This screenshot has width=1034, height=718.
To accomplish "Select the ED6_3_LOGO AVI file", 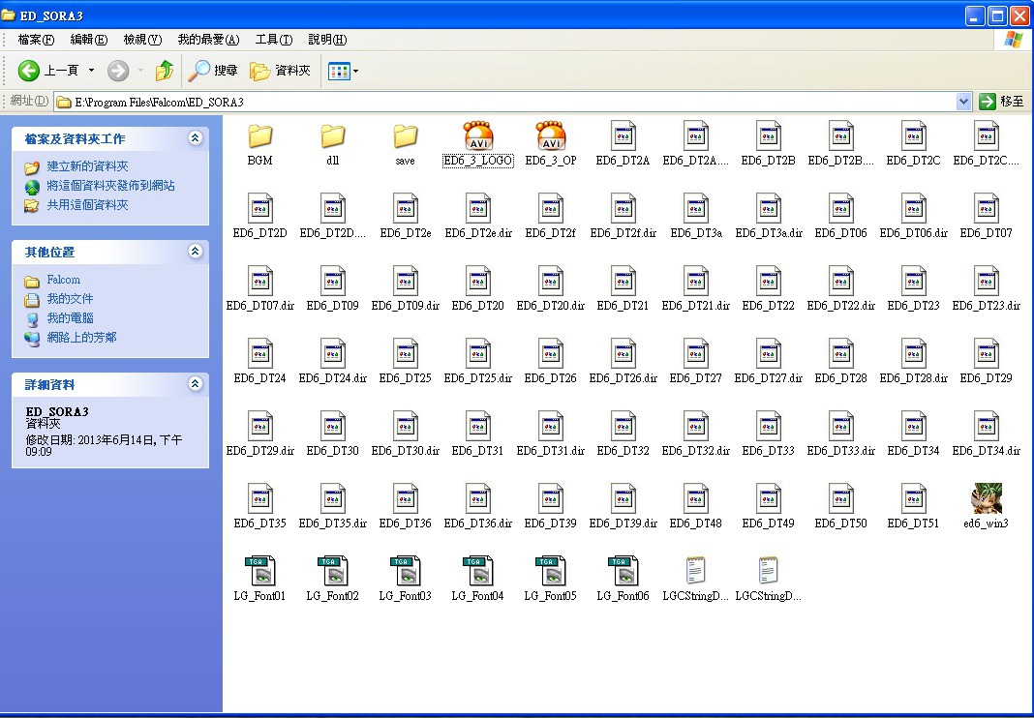I will click(477, 136).
